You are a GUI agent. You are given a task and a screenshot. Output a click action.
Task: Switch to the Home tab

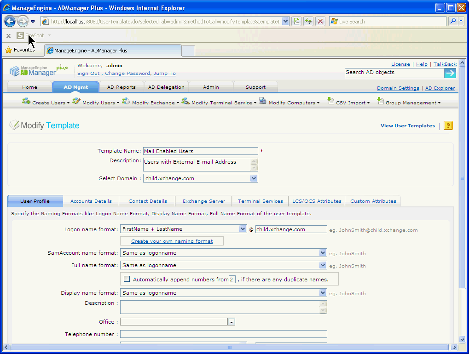[29, 87]
